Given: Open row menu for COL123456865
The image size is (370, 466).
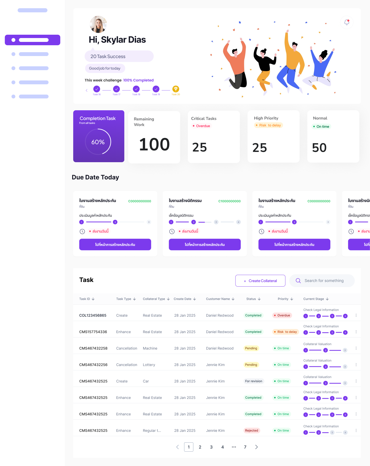Looking at the screenshot, I should (x=356, y=315).
